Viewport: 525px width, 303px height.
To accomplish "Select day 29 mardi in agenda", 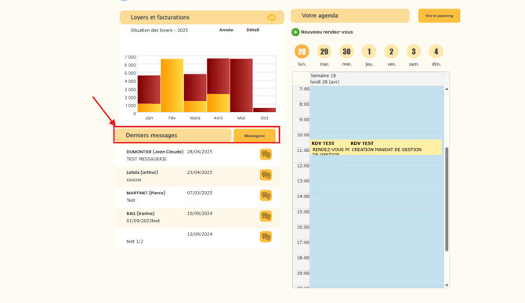I will click(324, 52).
